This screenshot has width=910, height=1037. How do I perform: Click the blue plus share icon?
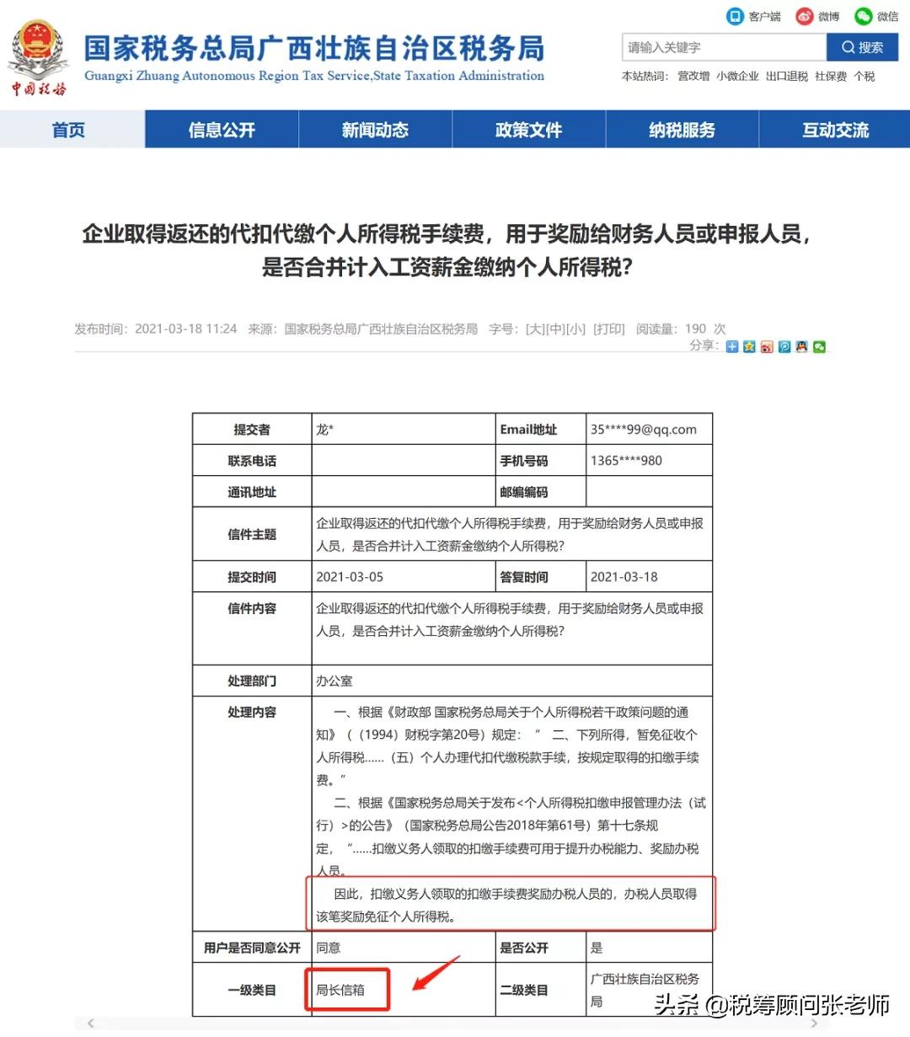[x=731, y=346]
